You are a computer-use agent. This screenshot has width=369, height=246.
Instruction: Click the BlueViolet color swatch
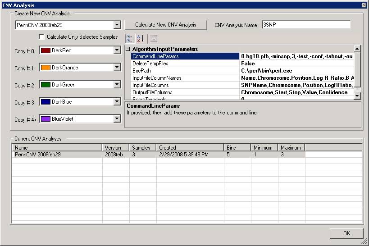pos(46,119)
